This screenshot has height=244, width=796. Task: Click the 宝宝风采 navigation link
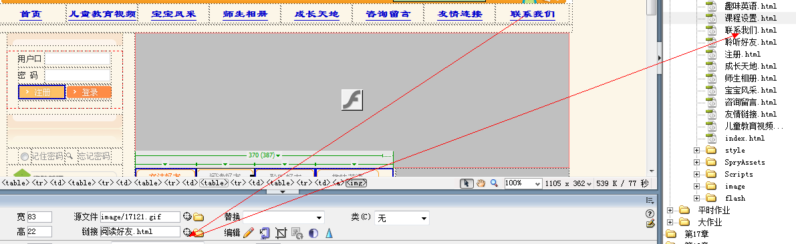click(x=174, y=14)
